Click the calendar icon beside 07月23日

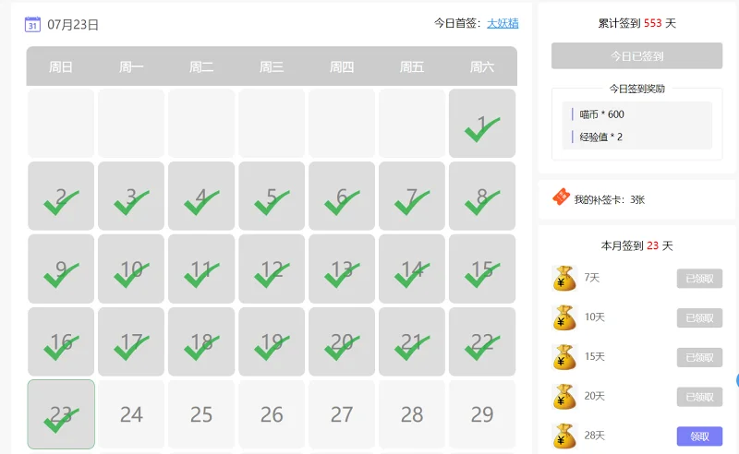click(32, 24)
